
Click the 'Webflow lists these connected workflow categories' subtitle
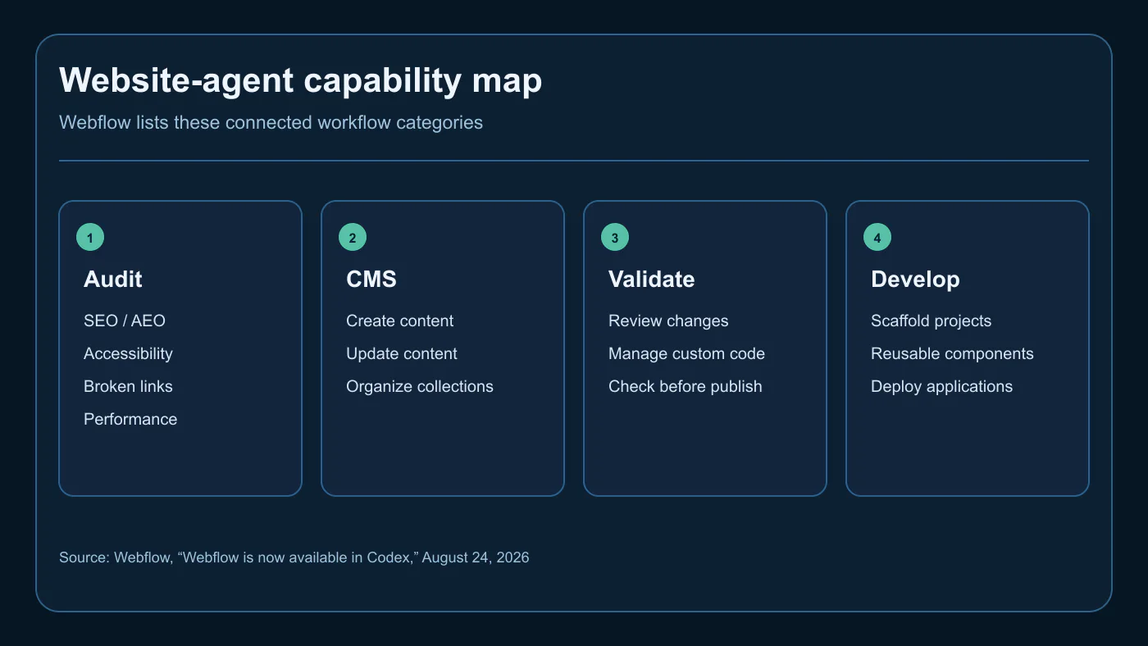(x=271, y=123)
